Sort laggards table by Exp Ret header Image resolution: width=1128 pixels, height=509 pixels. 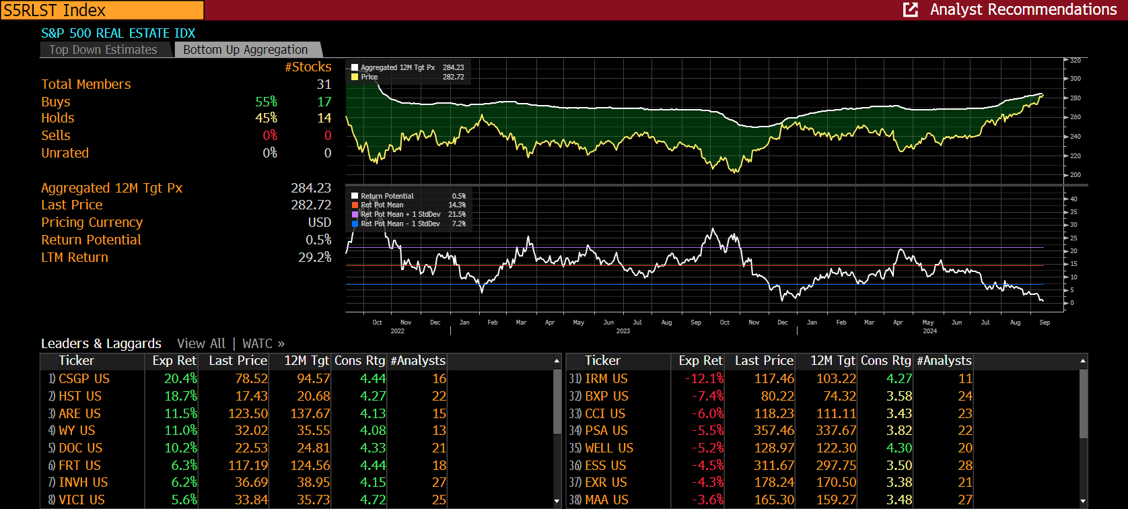(701, 361)
